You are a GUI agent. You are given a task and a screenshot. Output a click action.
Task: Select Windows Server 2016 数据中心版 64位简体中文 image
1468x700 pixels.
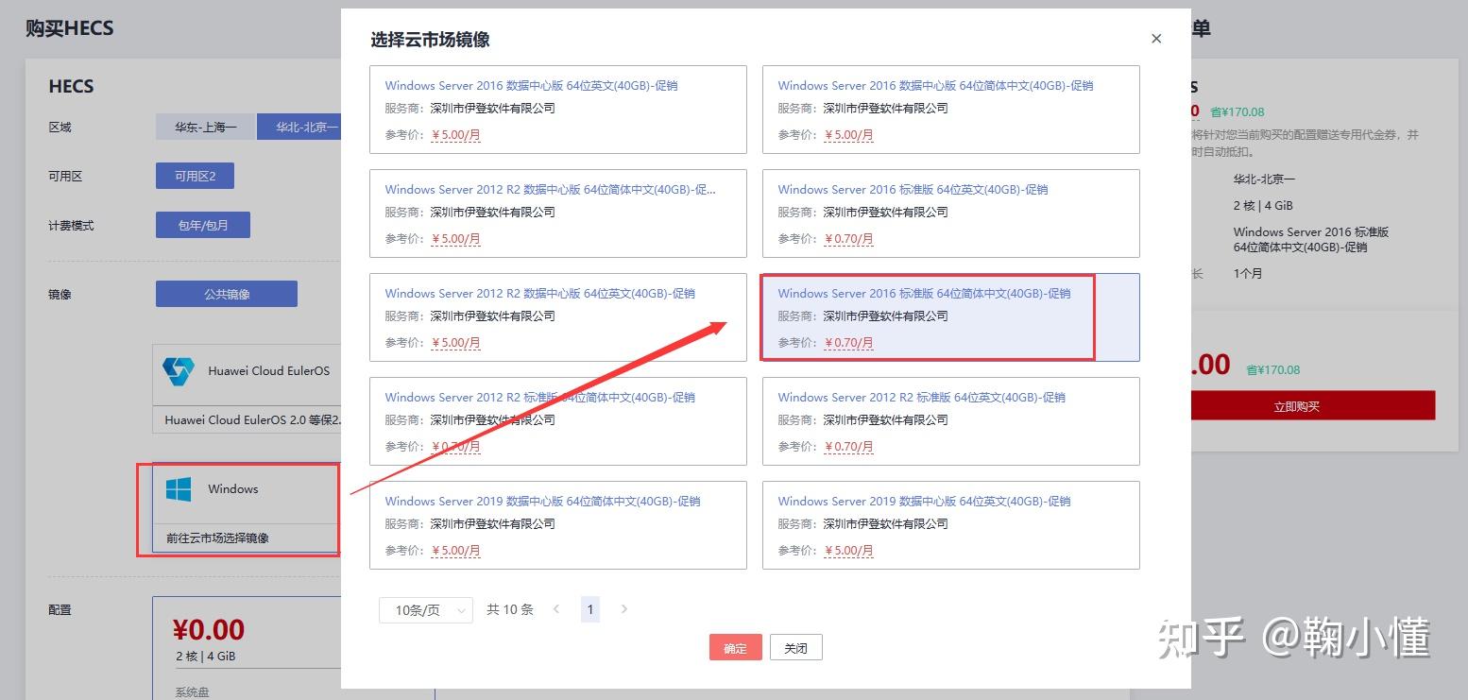click(x=951, y=110)
